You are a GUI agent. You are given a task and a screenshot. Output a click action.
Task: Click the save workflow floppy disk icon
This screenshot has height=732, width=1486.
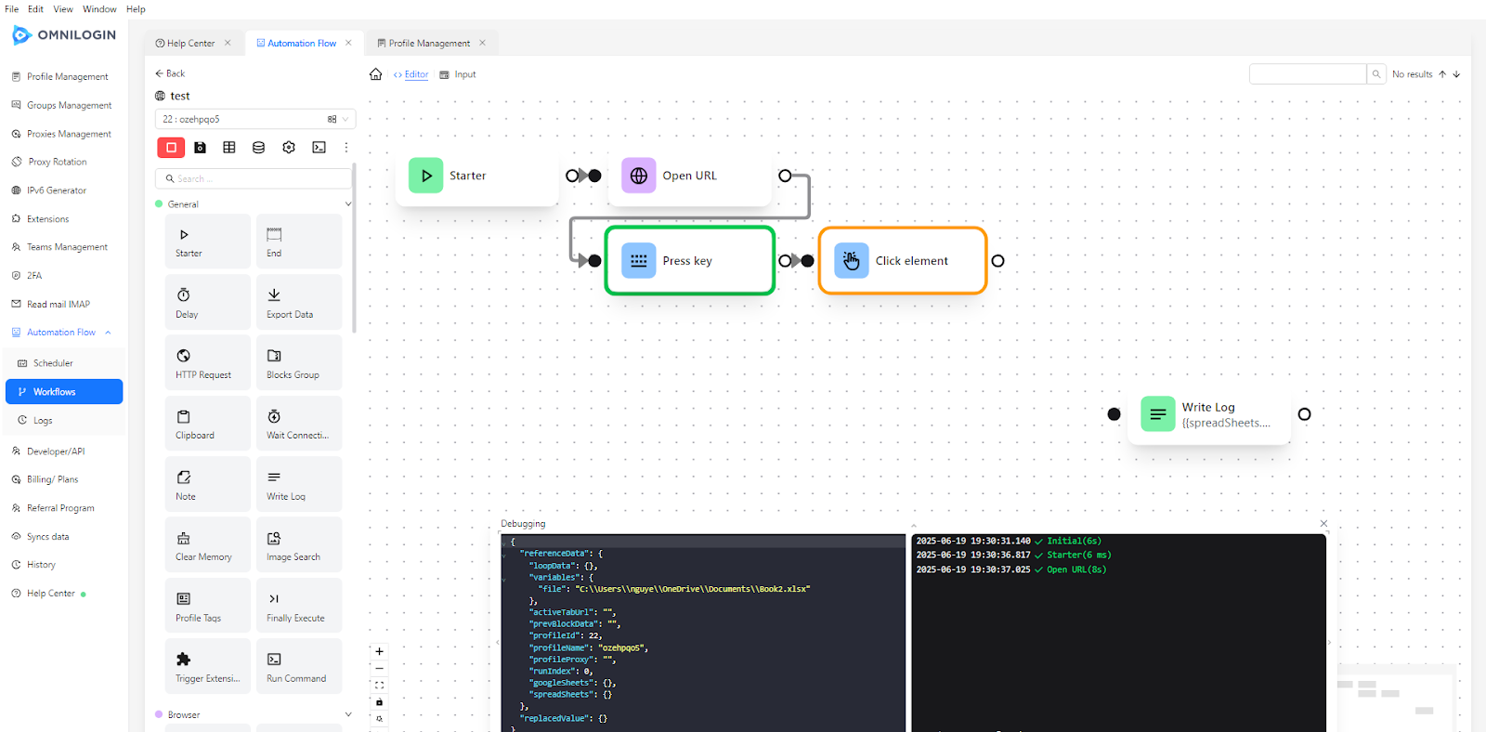coord(200,148)
